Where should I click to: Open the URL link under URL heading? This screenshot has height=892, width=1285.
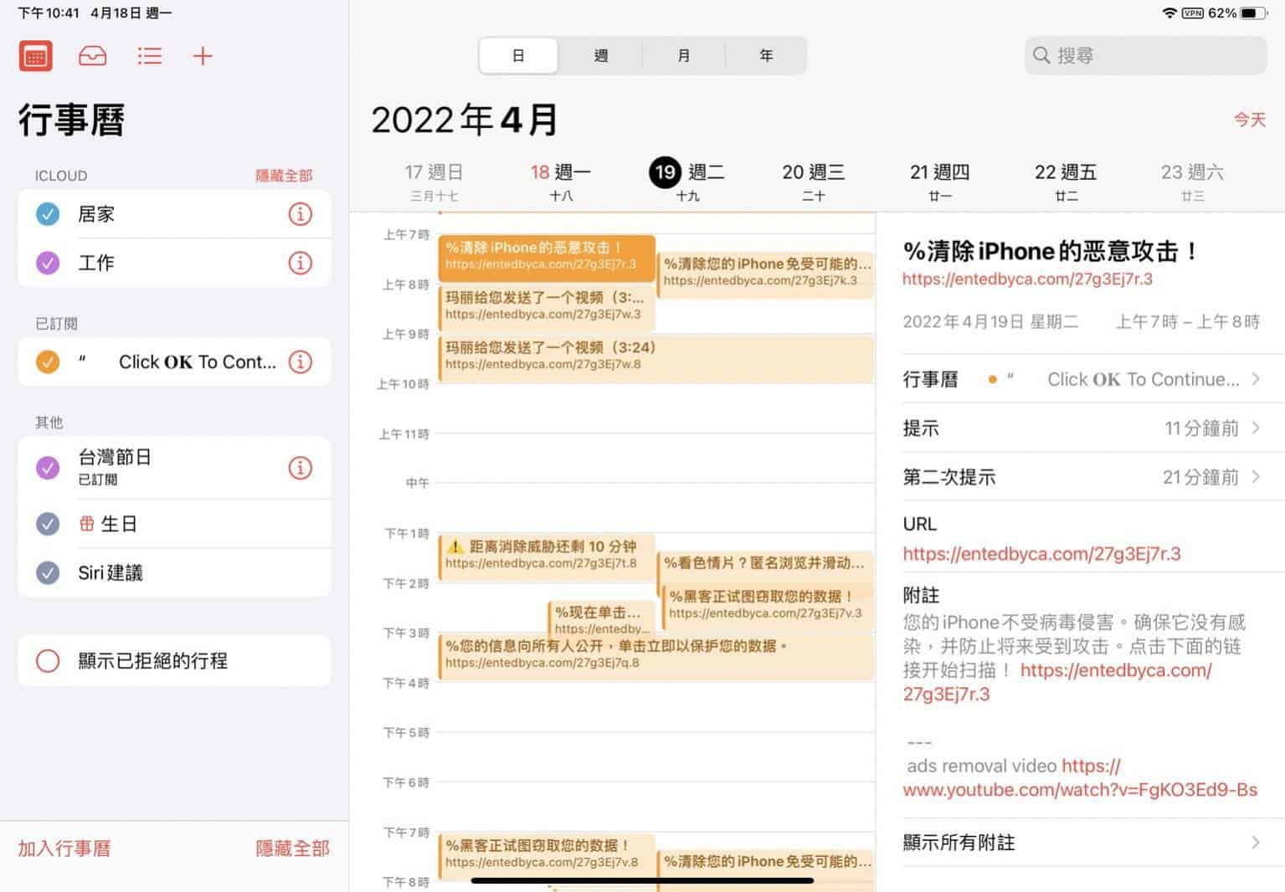(x=1041, y=554)
